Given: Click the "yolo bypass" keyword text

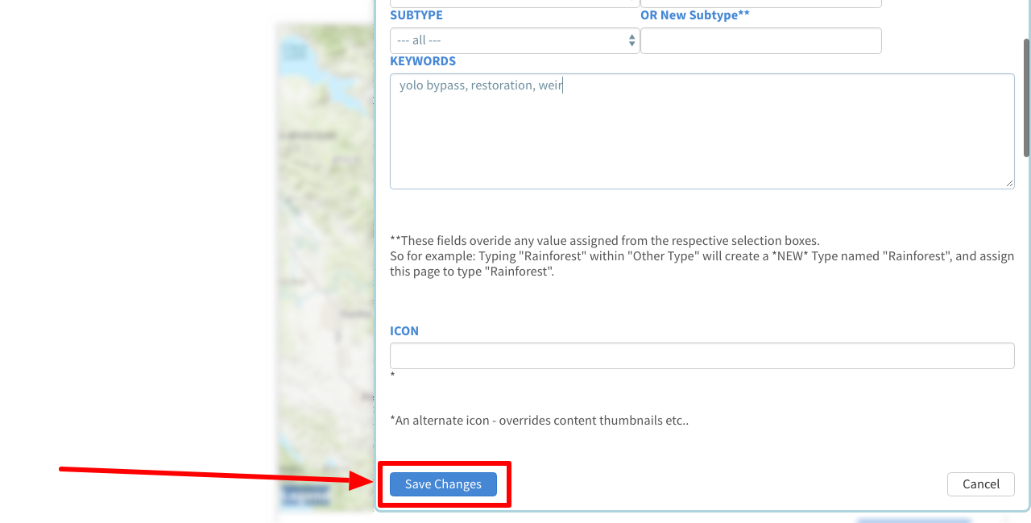Looking at the screenshot, I should 431,85.
